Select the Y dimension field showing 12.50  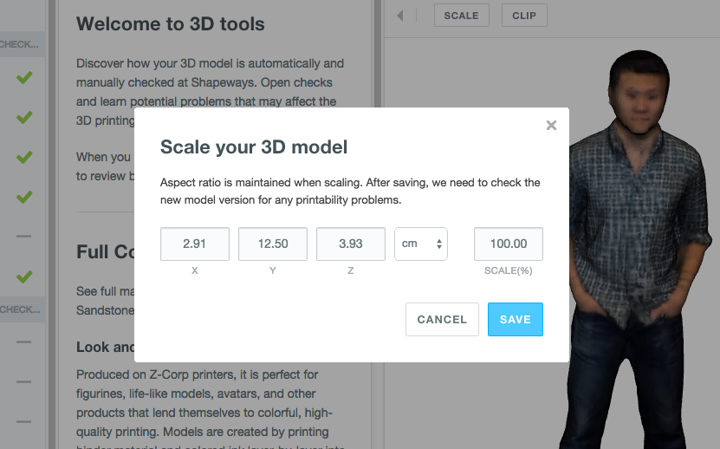[x=273, y=244]
